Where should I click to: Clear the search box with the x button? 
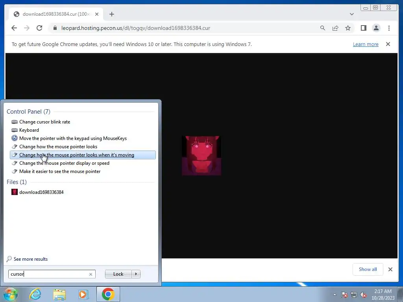pyautogui.click(x=91, y=274)
